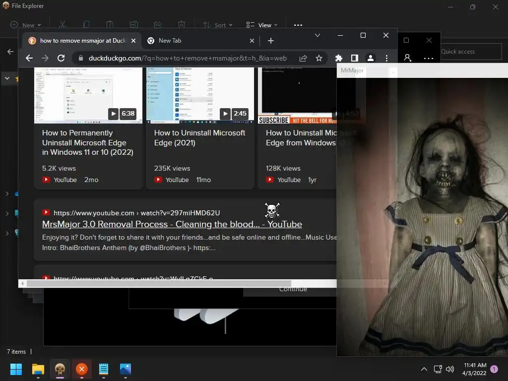Open the File Explorer New dropdown
The width and height of the screenshot is (508, 381).
pyautogui.click(x=26, y=25)
